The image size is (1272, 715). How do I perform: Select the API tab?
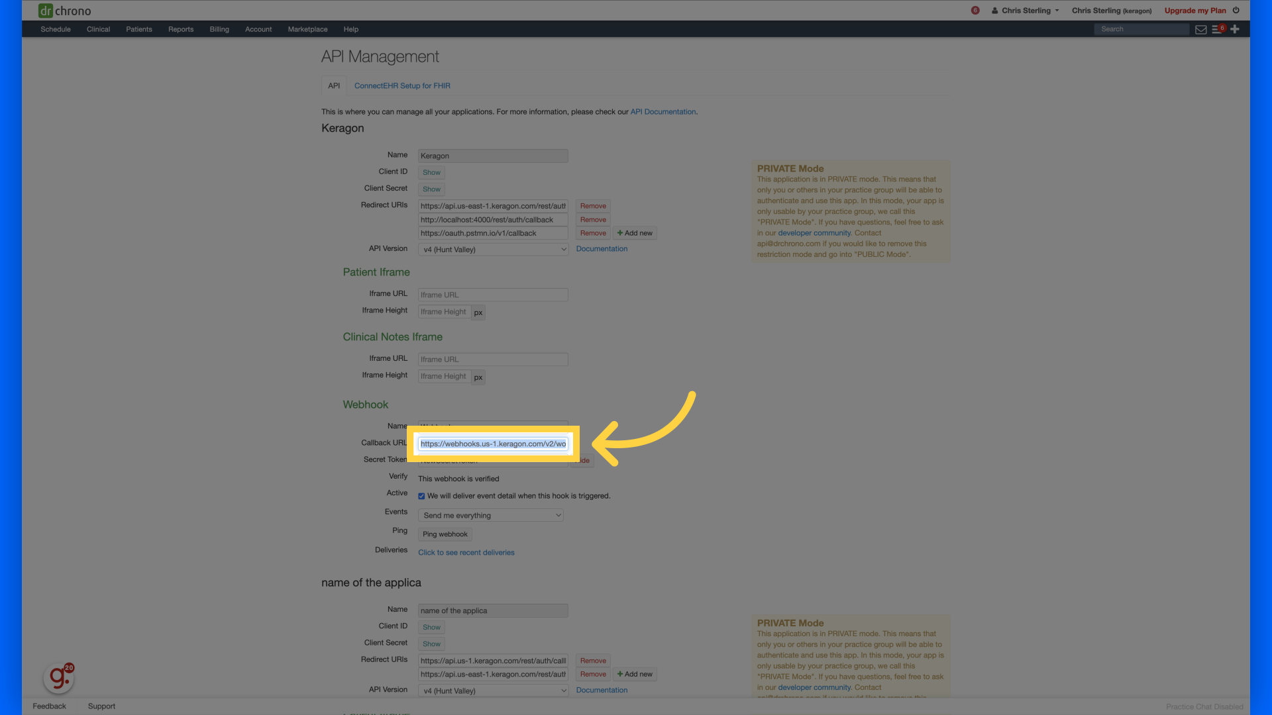tap(334, 85)
